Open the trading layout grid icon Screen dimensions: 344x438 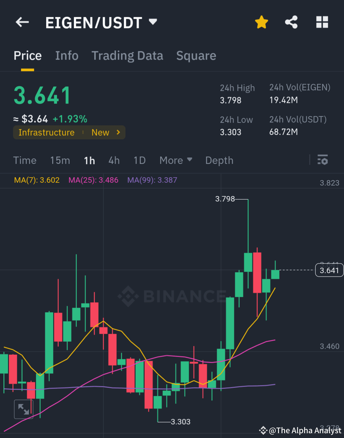[322, 22]
